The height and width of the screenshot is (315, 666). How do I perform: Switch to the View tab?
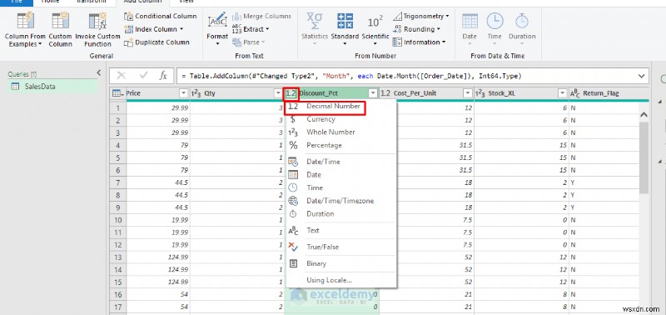tap(186, 2)
